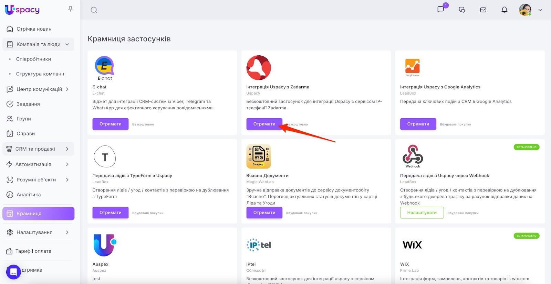This screenshot has height=284, width=551.
Task: Expand the Автоматизація menu
Action: pos(67,164)
